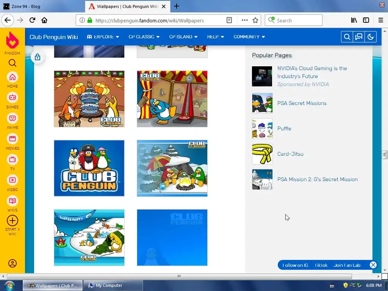Viewport: 388px width, 291px height.
Task: Click Follow on IG button
Action: [295, 265]
